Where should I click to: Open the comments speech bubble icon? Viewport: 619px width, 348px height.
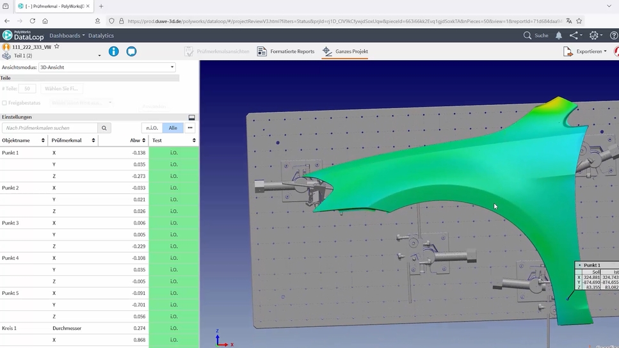[x=131, y=51]
